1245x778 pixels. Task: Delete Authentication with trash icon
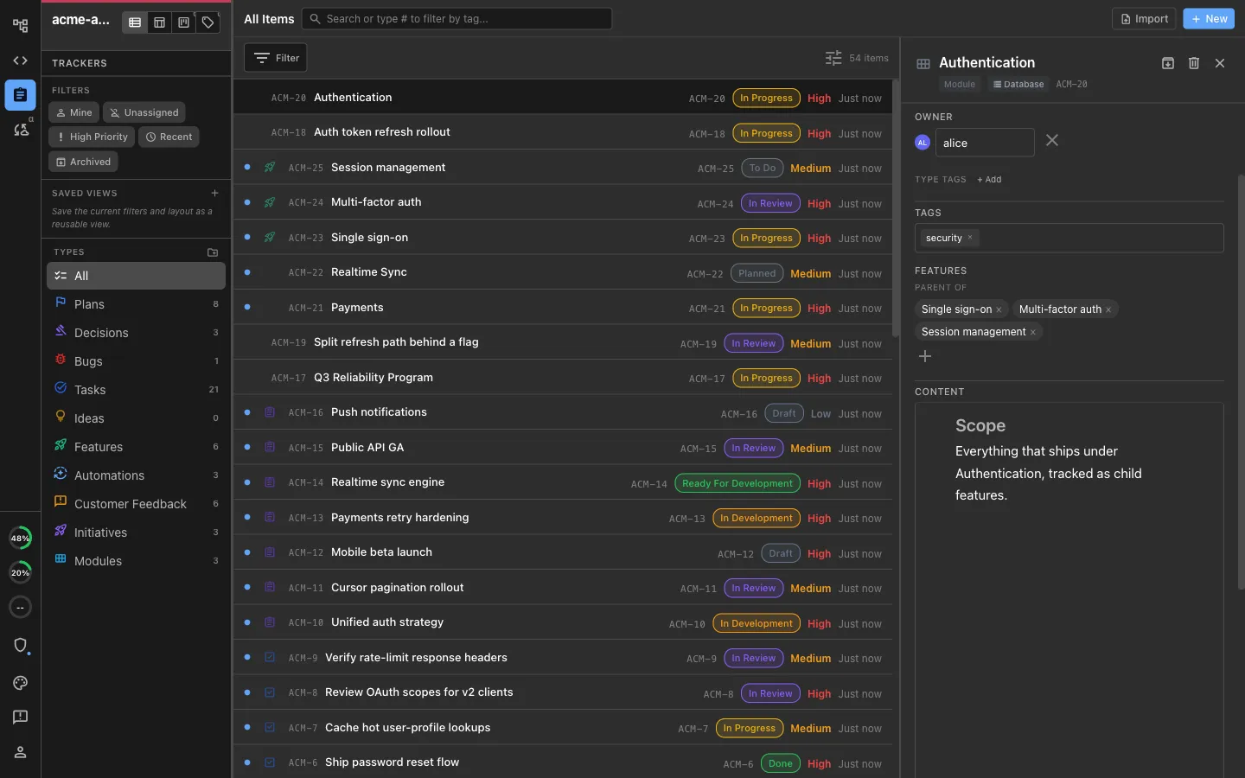pyautogui.click(x=1194, y=63)
